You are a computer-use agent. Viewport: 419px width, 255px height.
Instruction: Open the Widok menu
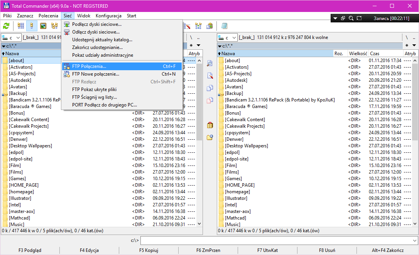click(x=84, y=16)
